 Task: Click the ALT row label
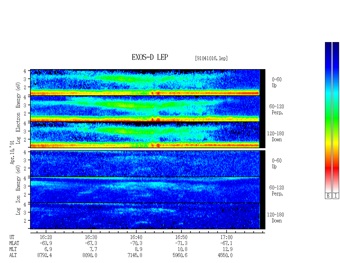[13, 255]
